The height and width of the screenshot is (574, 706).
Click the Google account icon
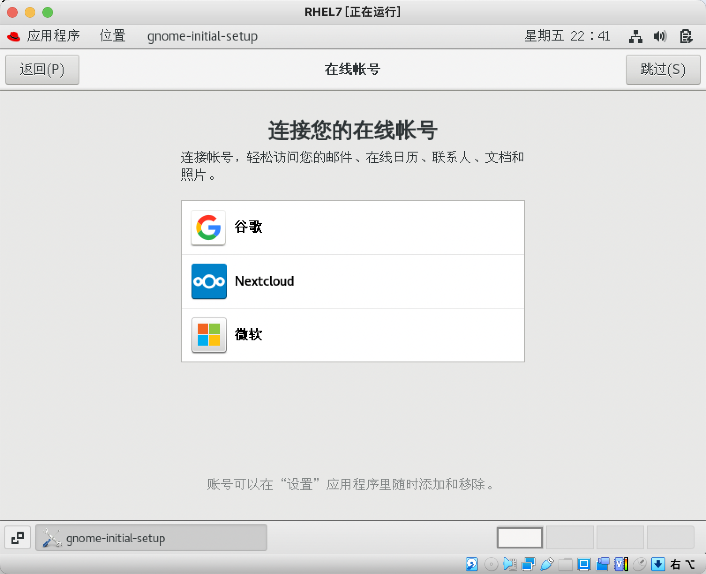pos(208,227)
